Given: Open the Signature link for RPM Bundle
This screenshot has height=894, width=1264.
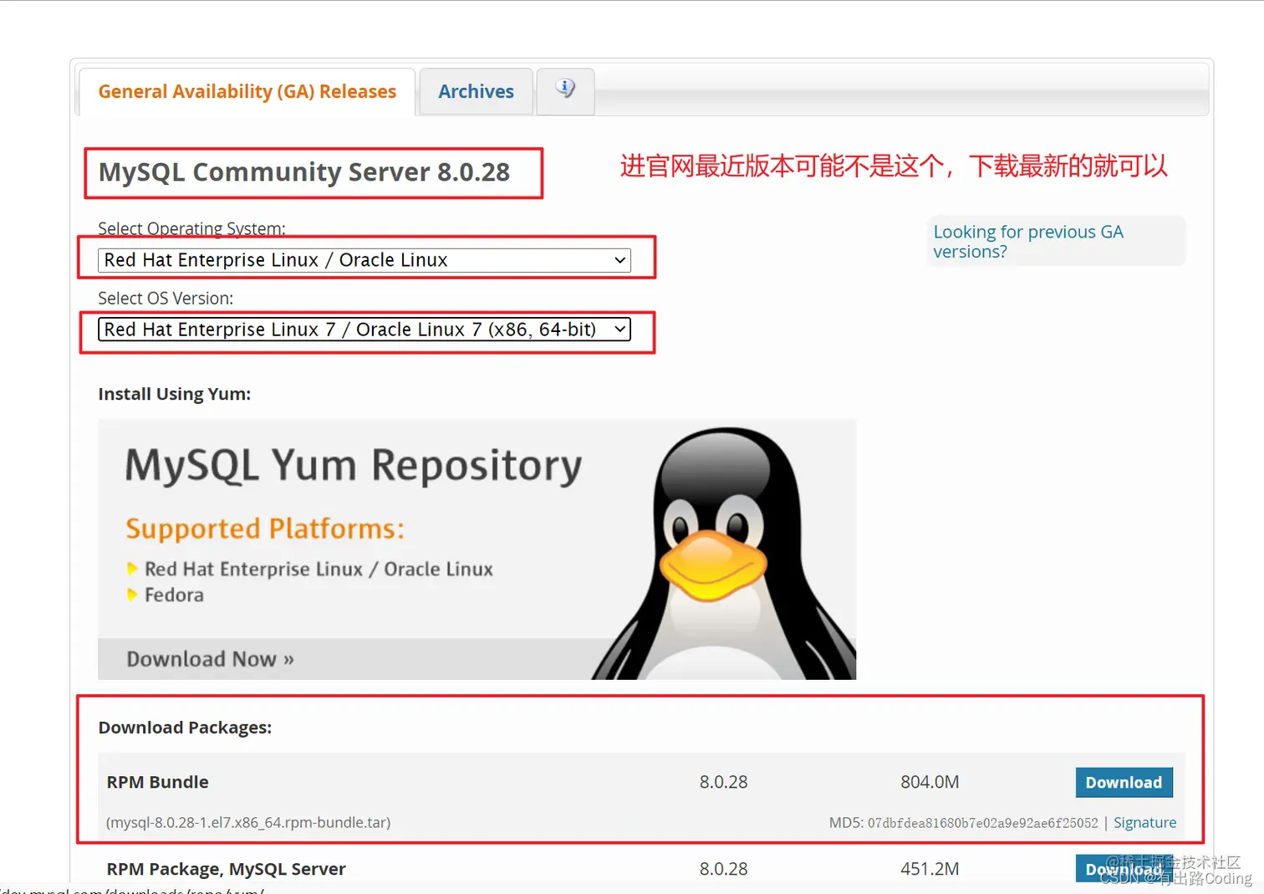Looking at the screenshot, I should (x=1144, y=823).
